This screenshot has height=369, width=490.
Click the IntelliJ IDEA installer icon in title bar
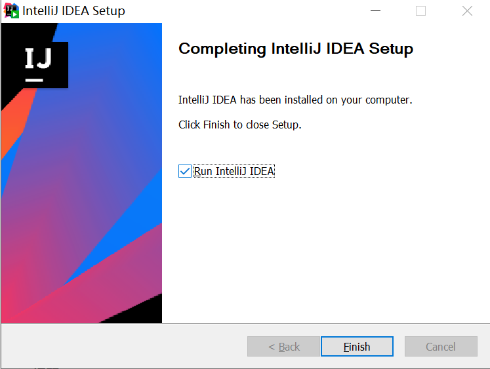pos(12,10)
